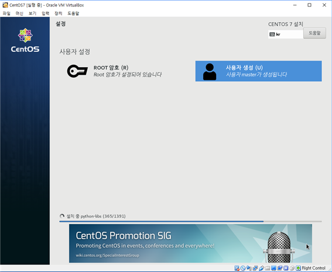The image size is (332, 272).
Task: Click the USB devices status icon
Action: 261,268
